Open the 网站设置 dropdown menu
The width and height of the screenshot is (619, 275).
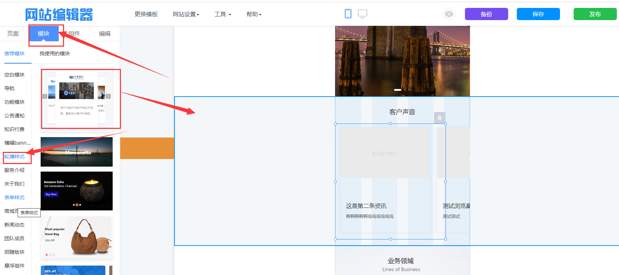(x=186, y=14)
